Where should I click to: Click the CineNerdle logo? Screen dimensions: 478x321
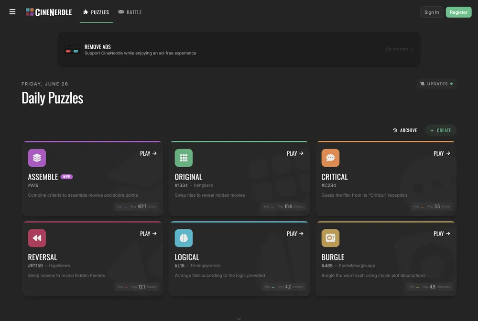pos(49,12)
